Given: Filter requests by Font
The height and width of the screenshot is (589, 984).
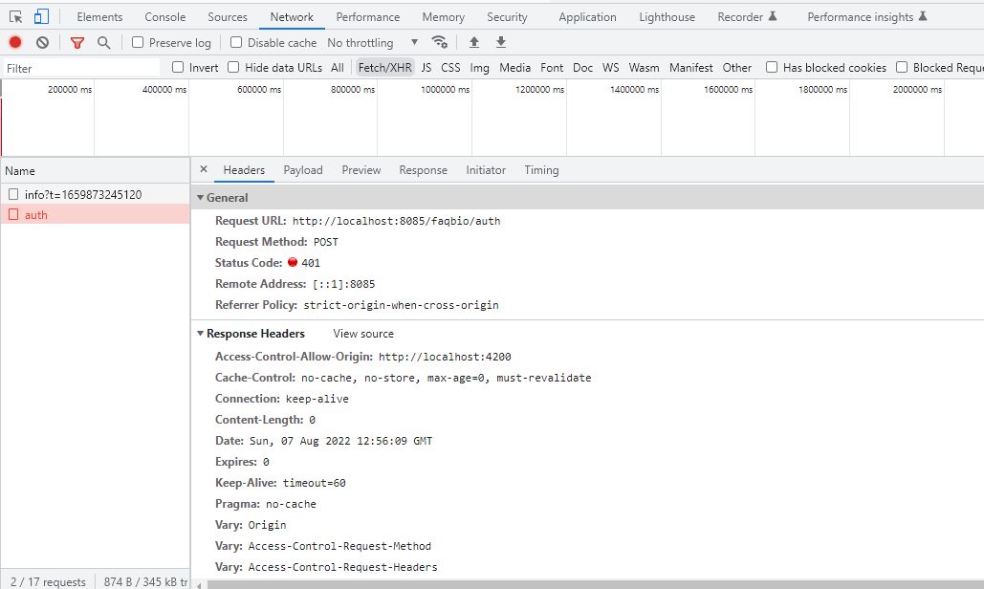Looking at the screenshot, I should (552, 67).
